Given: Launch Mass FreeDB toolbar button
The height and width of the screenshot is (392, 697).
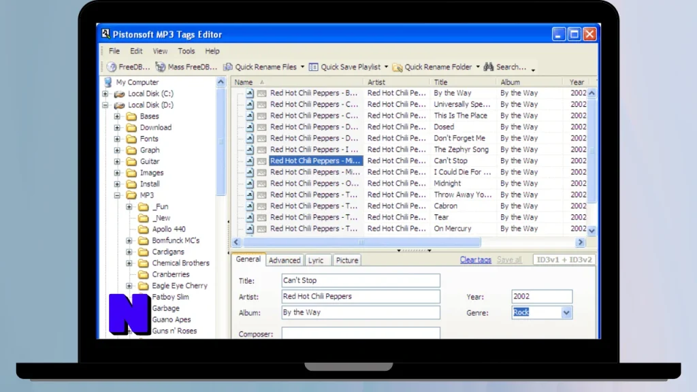Looking at the screenshot, I should click(x=187, y=67).
